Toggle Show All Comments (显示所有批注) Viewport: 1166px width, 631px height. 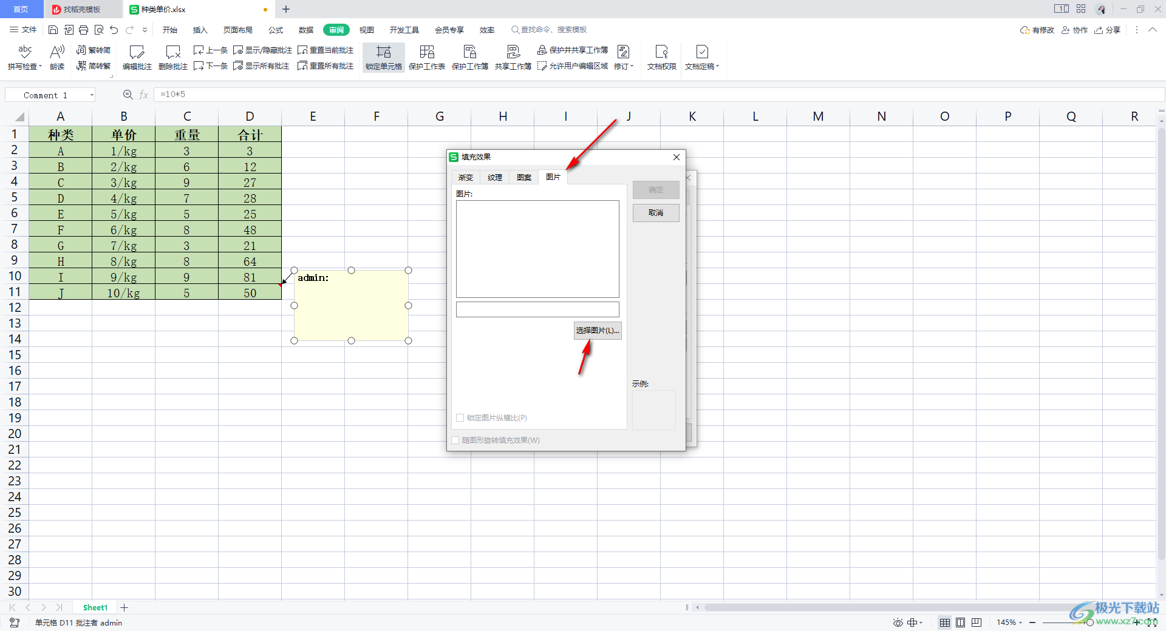pos(261,66)
